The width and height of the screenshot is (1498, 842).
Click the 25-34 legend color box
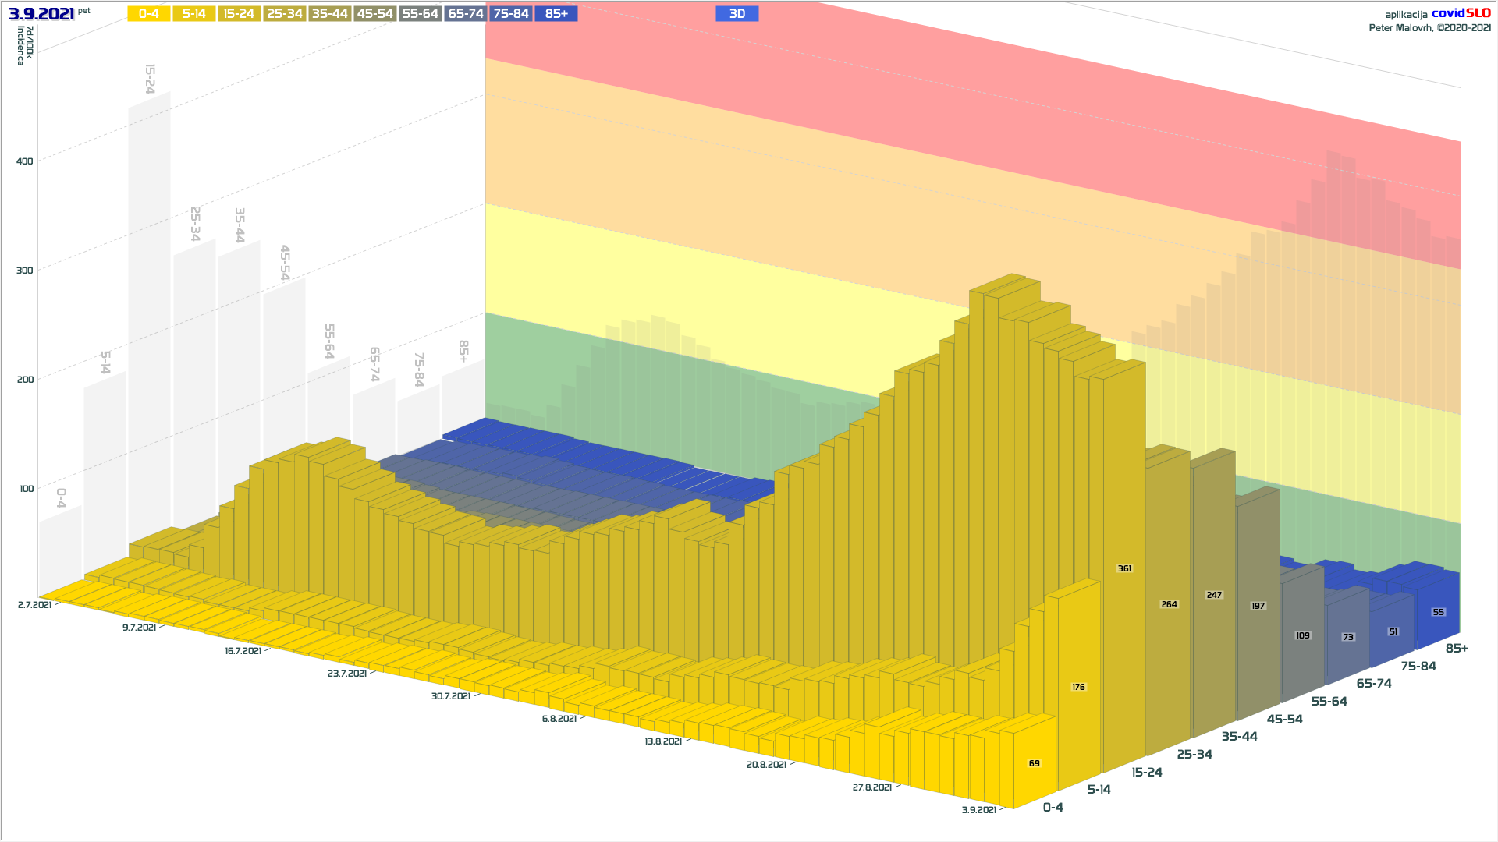pyautogui.click(x=284, y=14)
